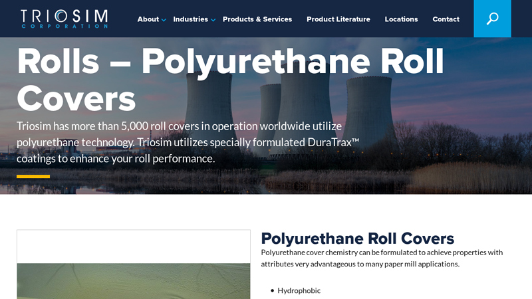532x299 pixels.
Task: Expand the About menu chevron
Action: 164,20
